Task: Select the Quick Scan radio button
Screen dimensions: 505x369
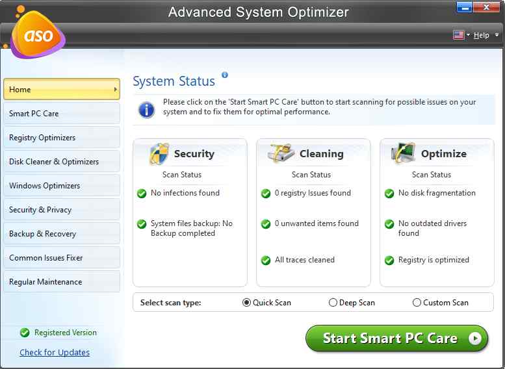Action: (x=246, y=303)
